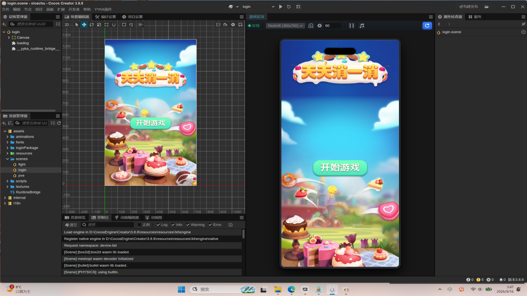527x296 pixels.
Task: Rotate the preview device orientation
Action: [311, 25]
